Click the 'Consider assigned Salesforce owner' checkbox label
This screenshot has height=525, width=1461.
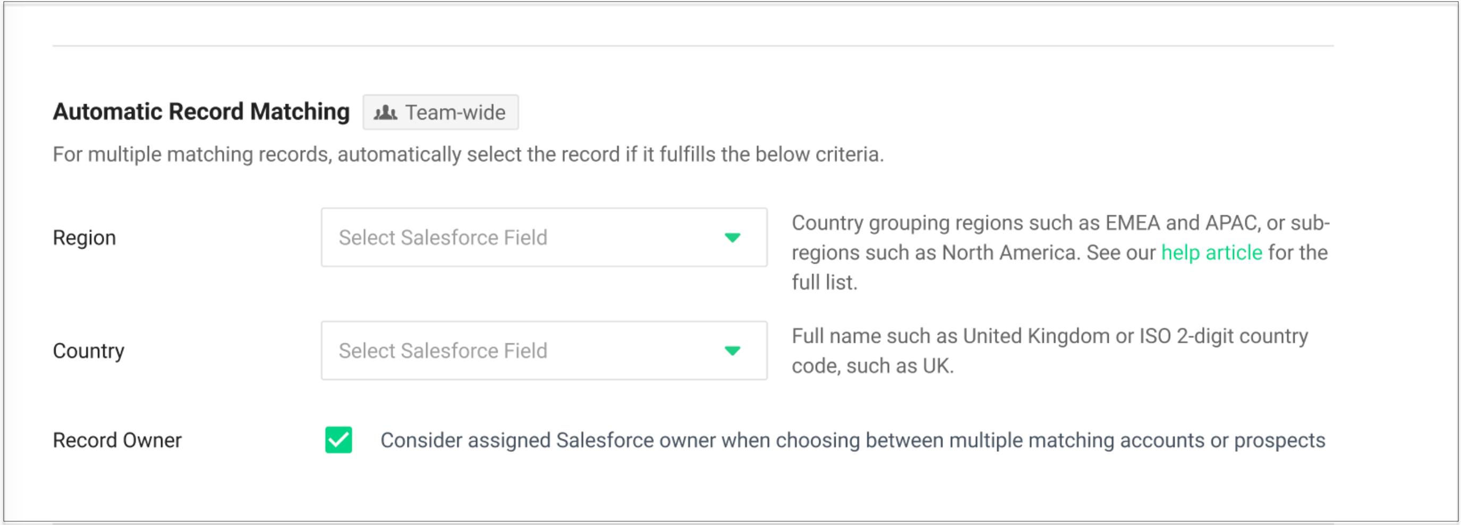click(853, 441)
